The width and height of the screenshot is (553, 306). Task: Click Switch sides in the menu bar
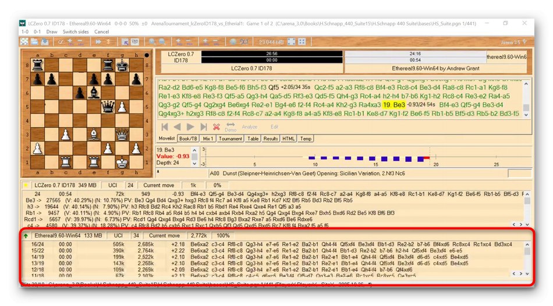(x=76, y=32)
